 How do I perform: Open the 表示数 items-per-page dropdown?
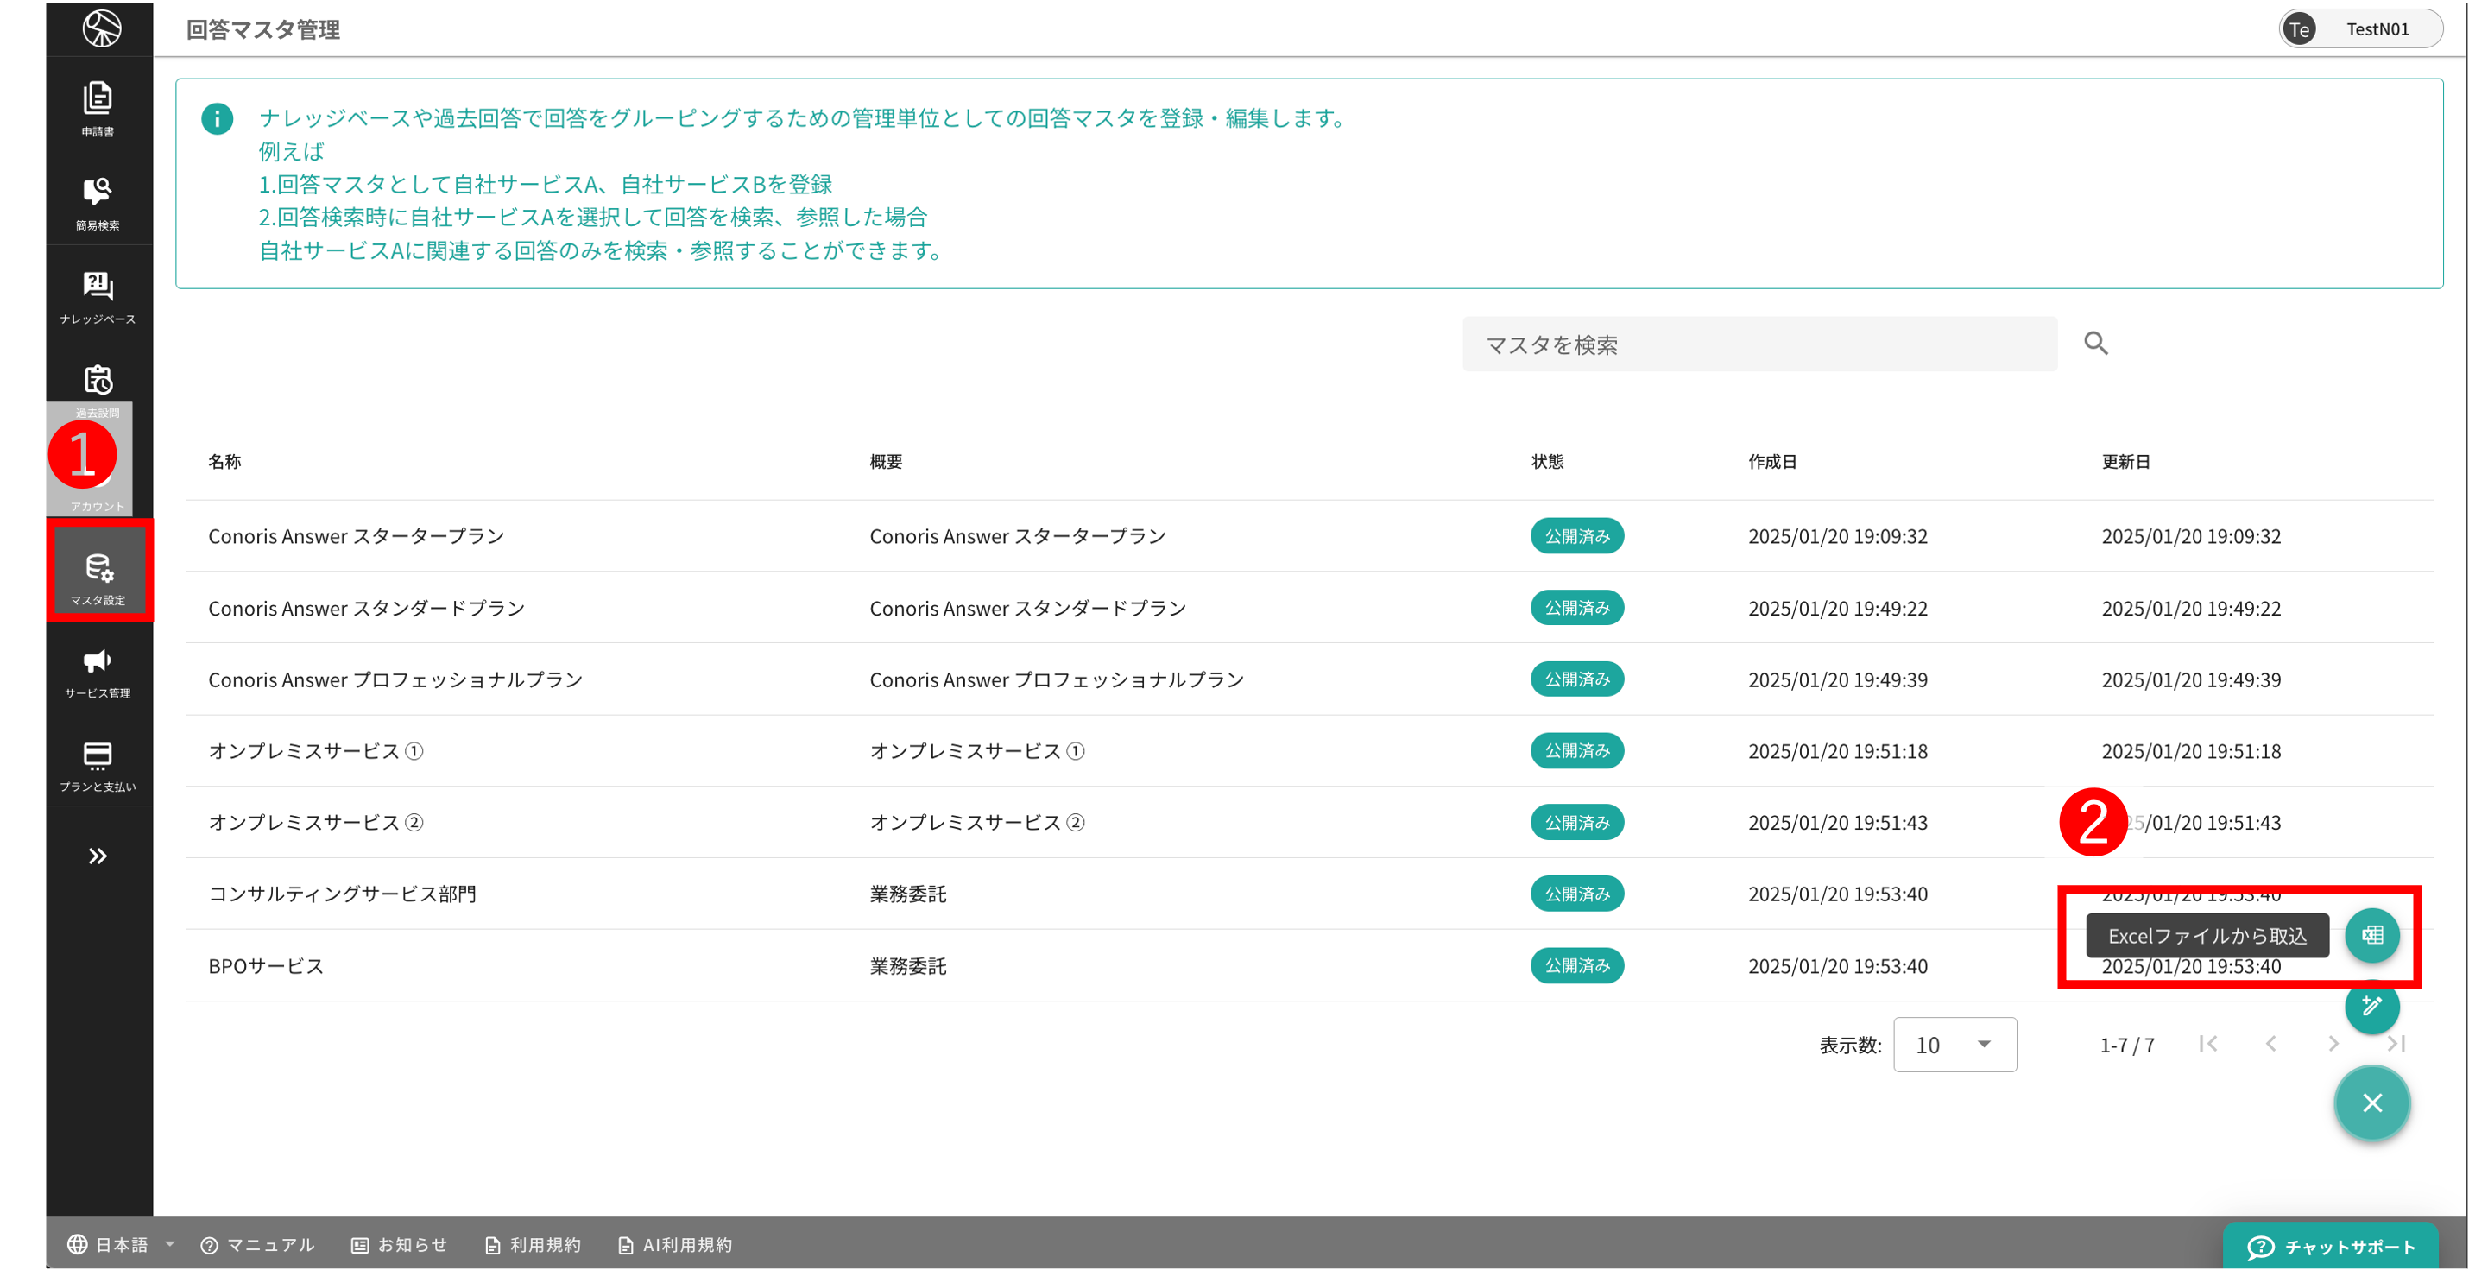[x=1955, y=1045]
